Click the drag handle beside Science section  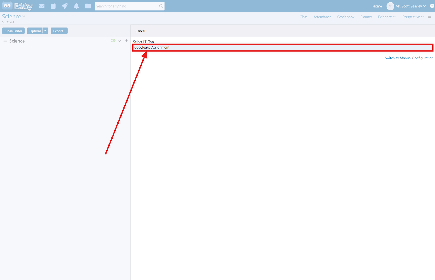click(x=5, y=40)
